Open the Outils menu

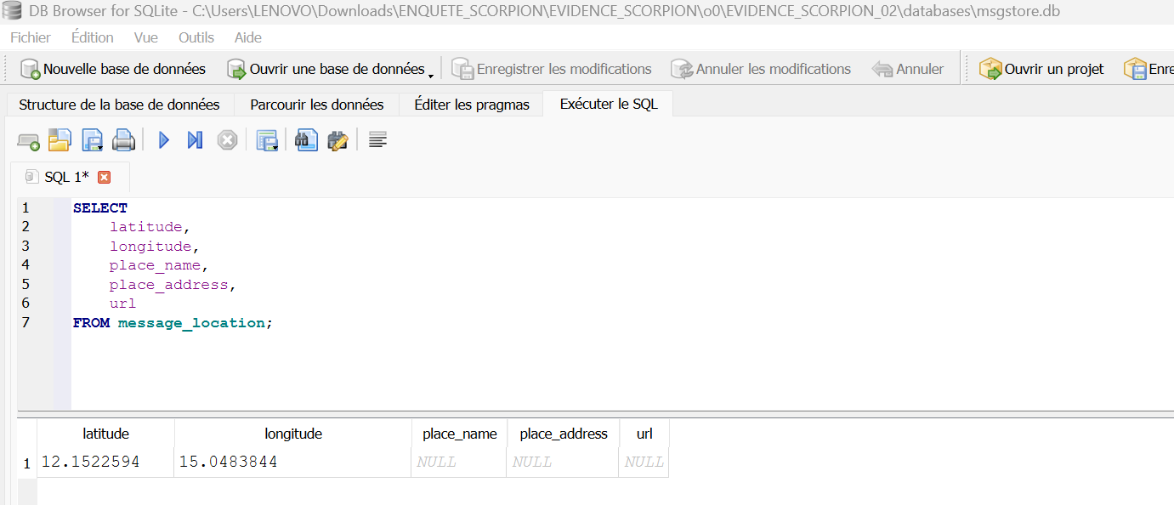tap(196, 37)
